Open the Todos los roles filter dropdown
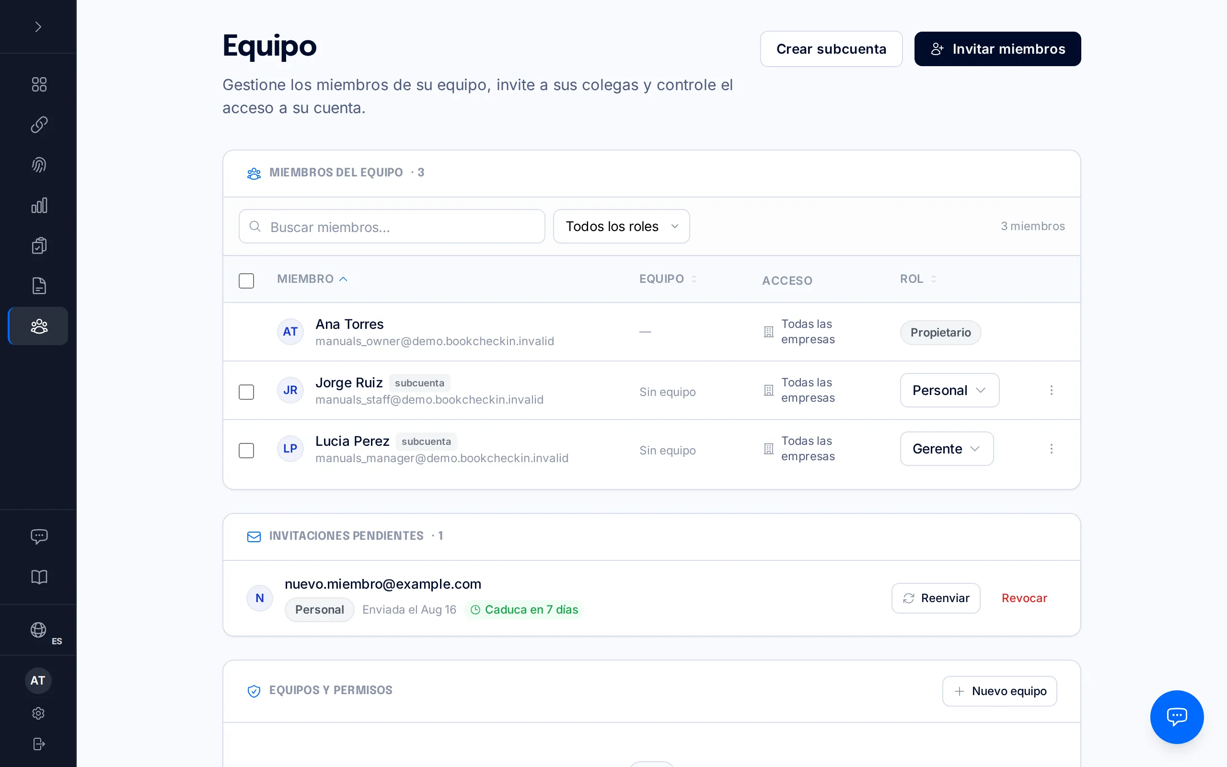This screenshot has height=767, width=1227. [621, 226]
